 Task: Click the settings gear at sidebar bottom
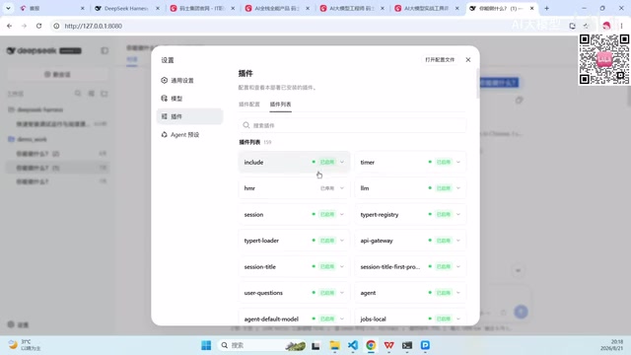(11, 324)
